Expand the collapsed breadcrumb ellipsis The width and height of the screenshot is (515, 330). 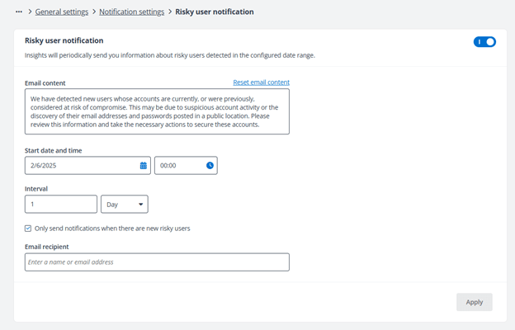point(19,12)
